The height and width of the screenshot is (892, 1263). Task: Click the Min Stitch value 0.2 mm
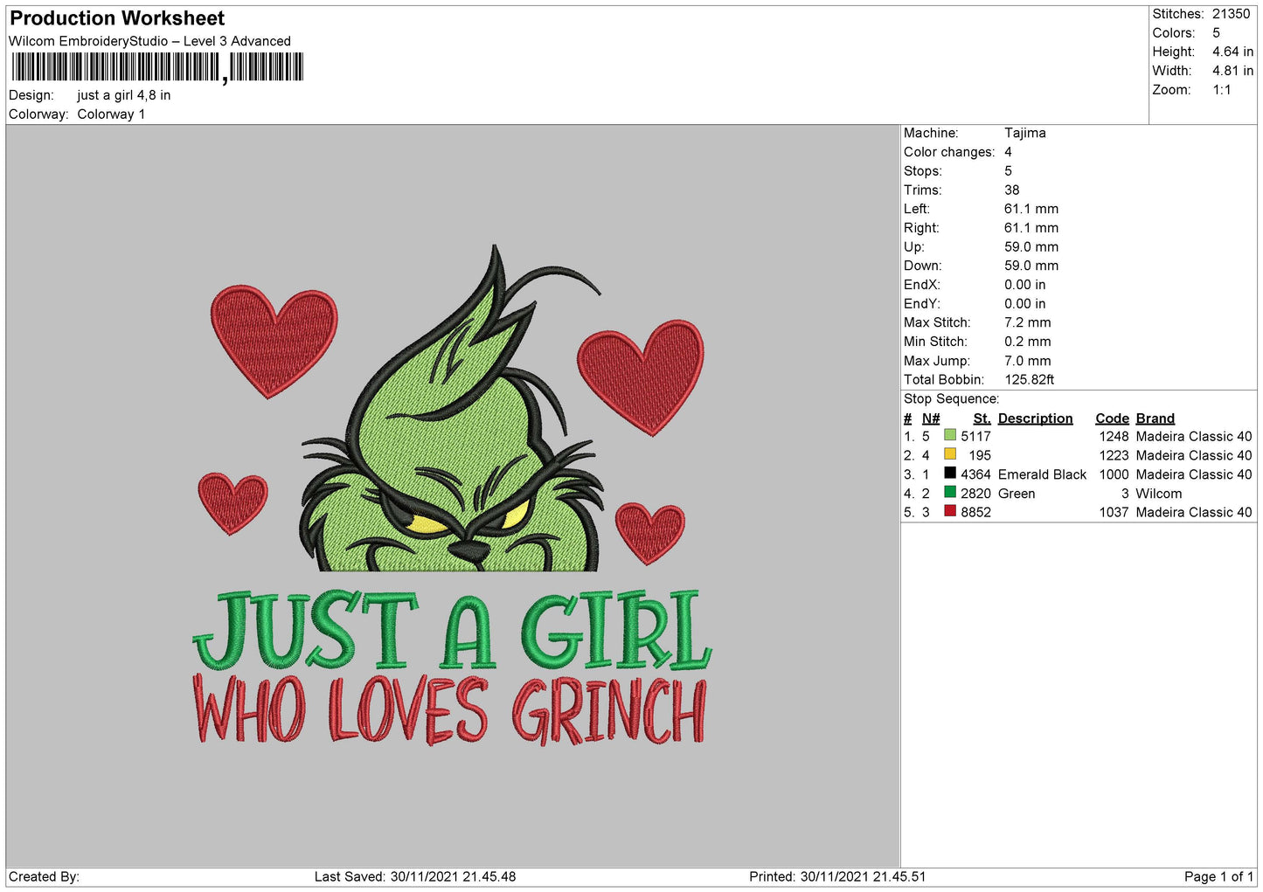(1027, 342)
